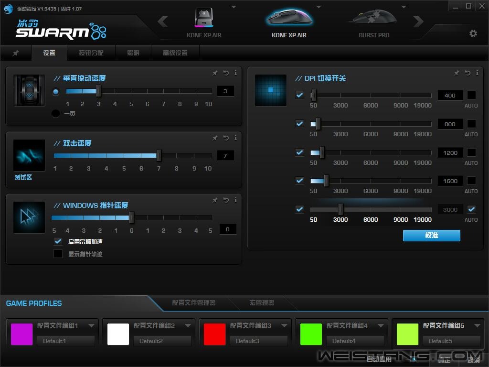This screenshot has height=367, width=489.
Task: Enable the 显示指针轨迹 checkbox
Action: click(x=58, y=254)
